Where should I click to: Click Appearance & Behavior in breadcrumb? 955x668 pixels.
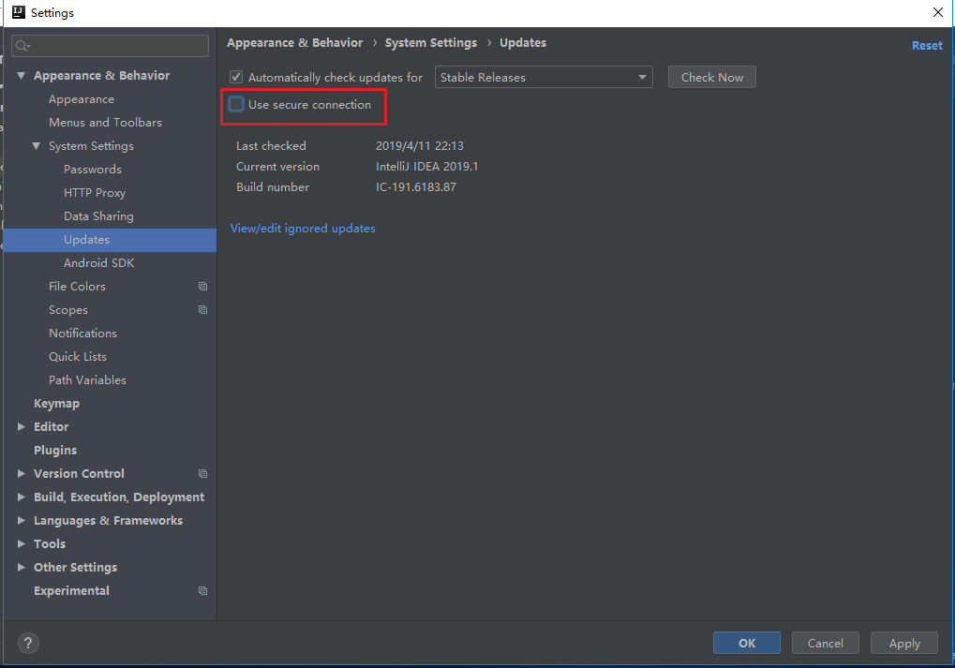pyautogui.click(x=295, y=42)
